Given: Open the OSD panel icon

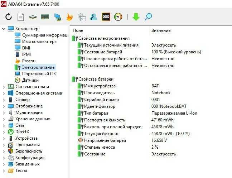Looking at the screenshot, I should click(106, 17).
